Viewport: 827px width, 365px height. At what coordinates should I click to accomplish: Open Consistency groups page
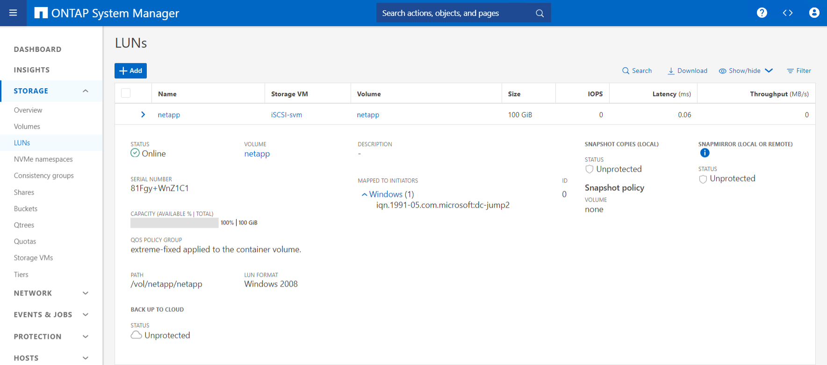pyautogui.click(x=44, y=175)
